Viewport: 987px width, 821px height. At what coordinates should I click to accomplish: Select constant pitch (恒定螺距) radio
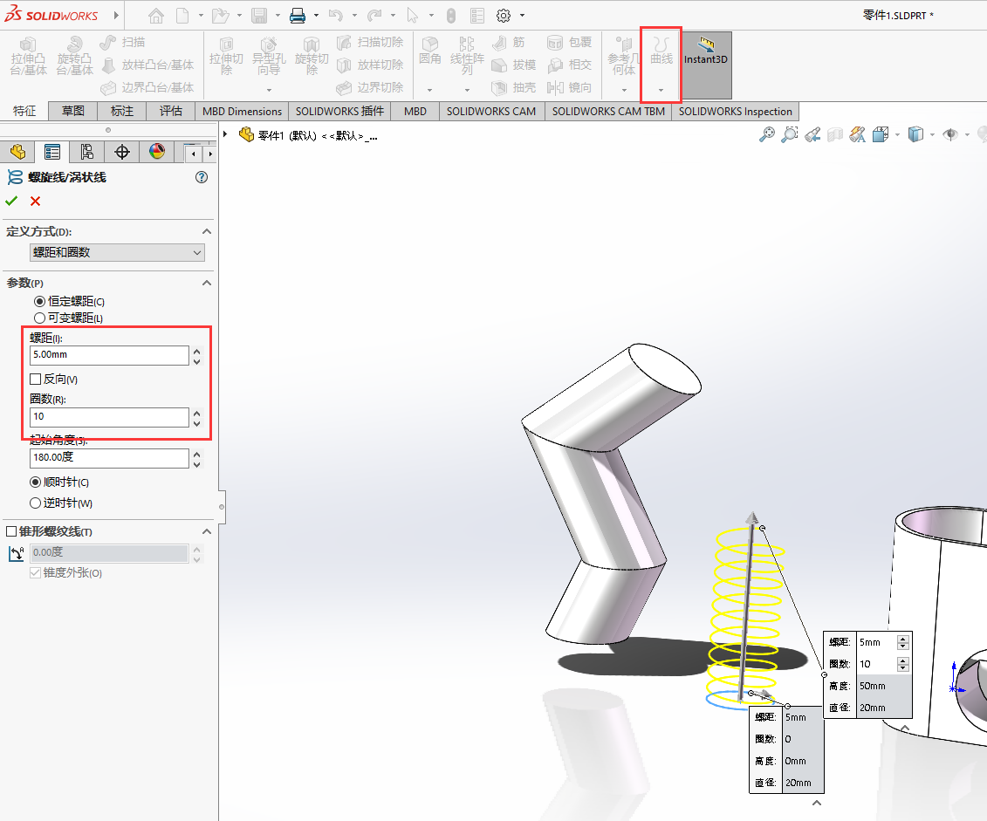click(39, 301)
